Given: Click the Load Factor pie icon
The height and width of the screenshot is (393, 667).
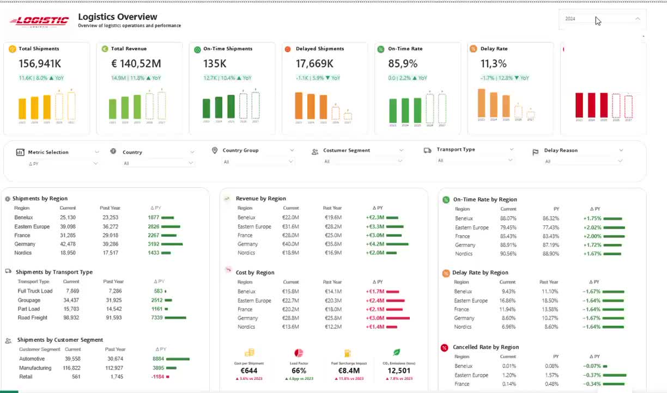Looking at the screenshot, I should [299, 353].
